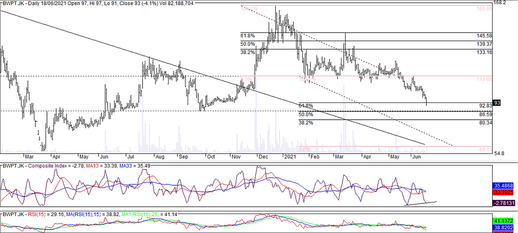Click the 38.2% label on the 133.16 line
Screen dimensions: 518x233
[x=248, y=52]
